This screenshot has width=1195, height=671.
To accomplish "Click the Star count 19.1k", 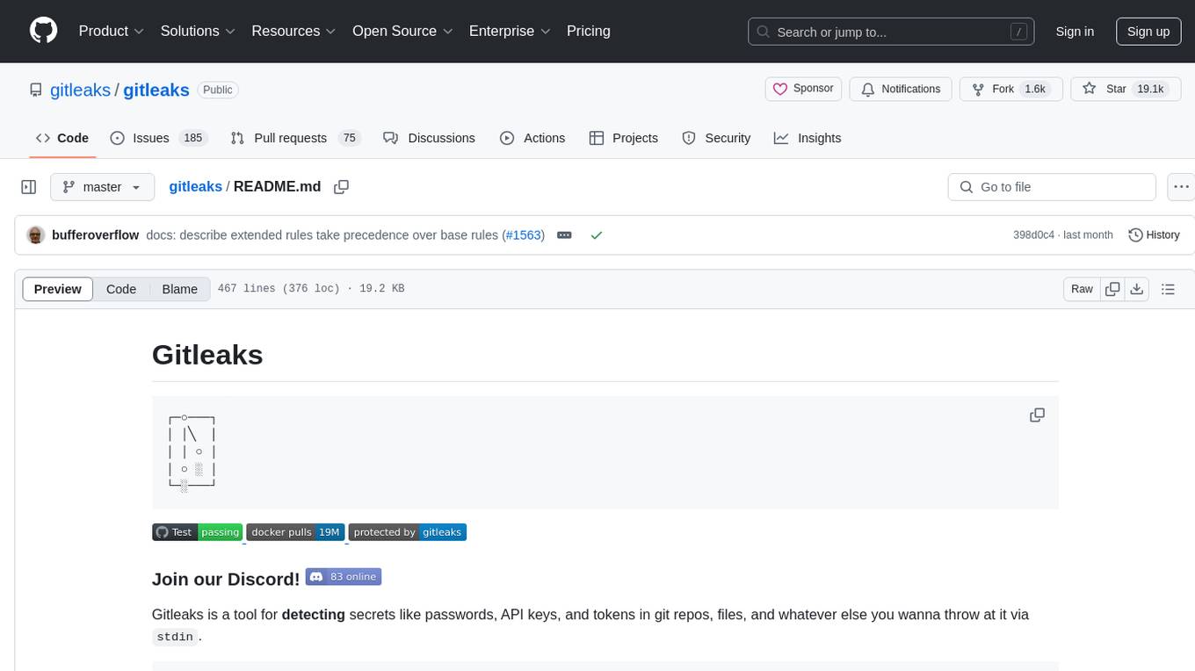I will pyautogui.click(x=1150, y=89).
